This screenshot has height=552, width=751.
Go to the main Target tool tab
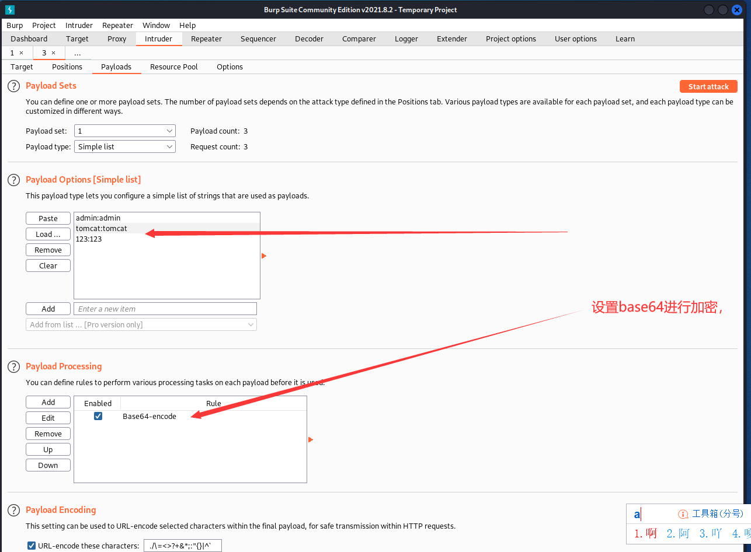pos(77,39)
